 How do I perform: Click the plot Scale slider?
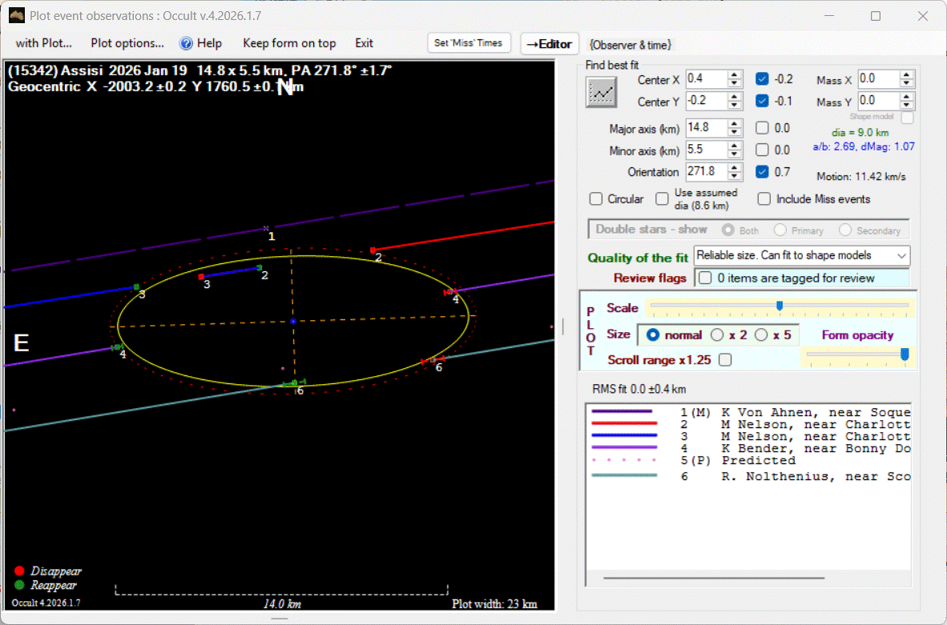(778, 306)
